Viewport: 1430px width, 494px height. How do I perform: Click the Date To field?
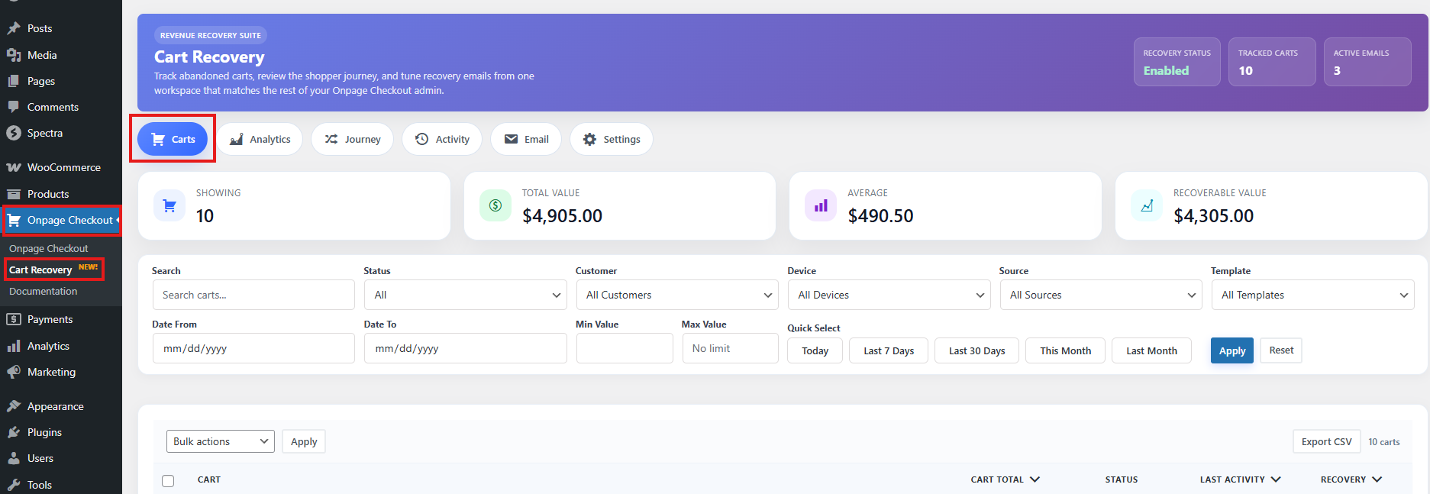[466, 348]
